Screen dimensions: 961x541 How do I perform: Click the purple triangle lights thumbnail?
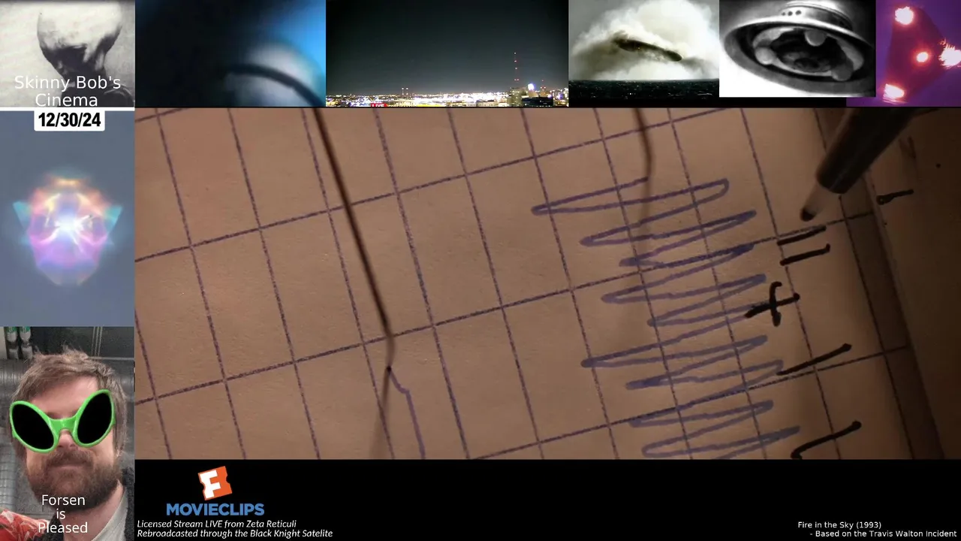pyautogui.click(x=918, y=53)
